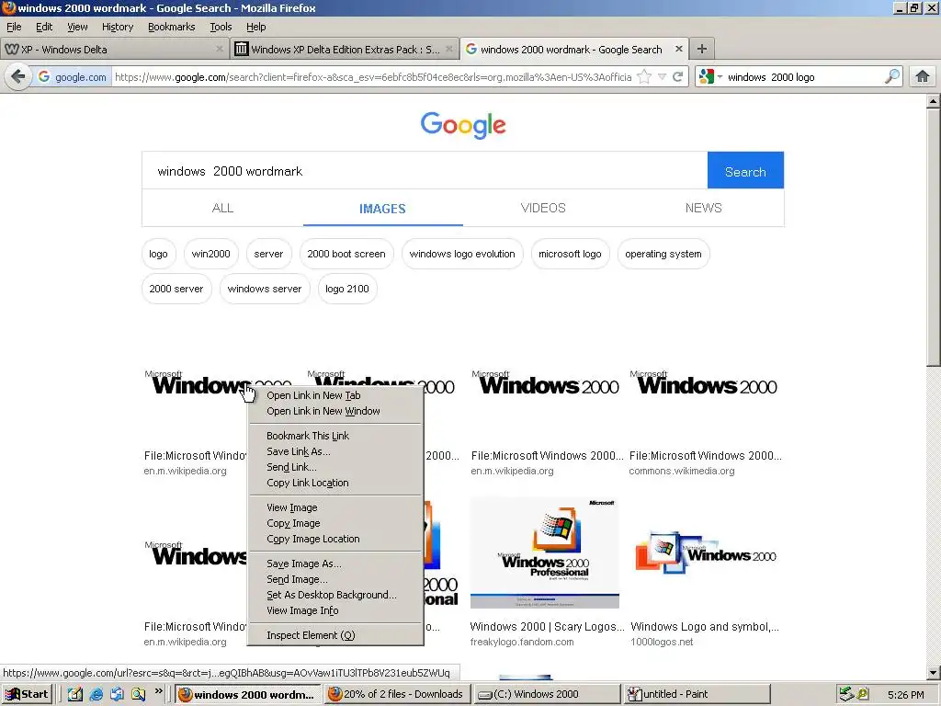Viewport: 941px width, 706px height.
Task: Switch to the Windows XP Delta Edition Extras Pack tab
Action: [345, 49]
